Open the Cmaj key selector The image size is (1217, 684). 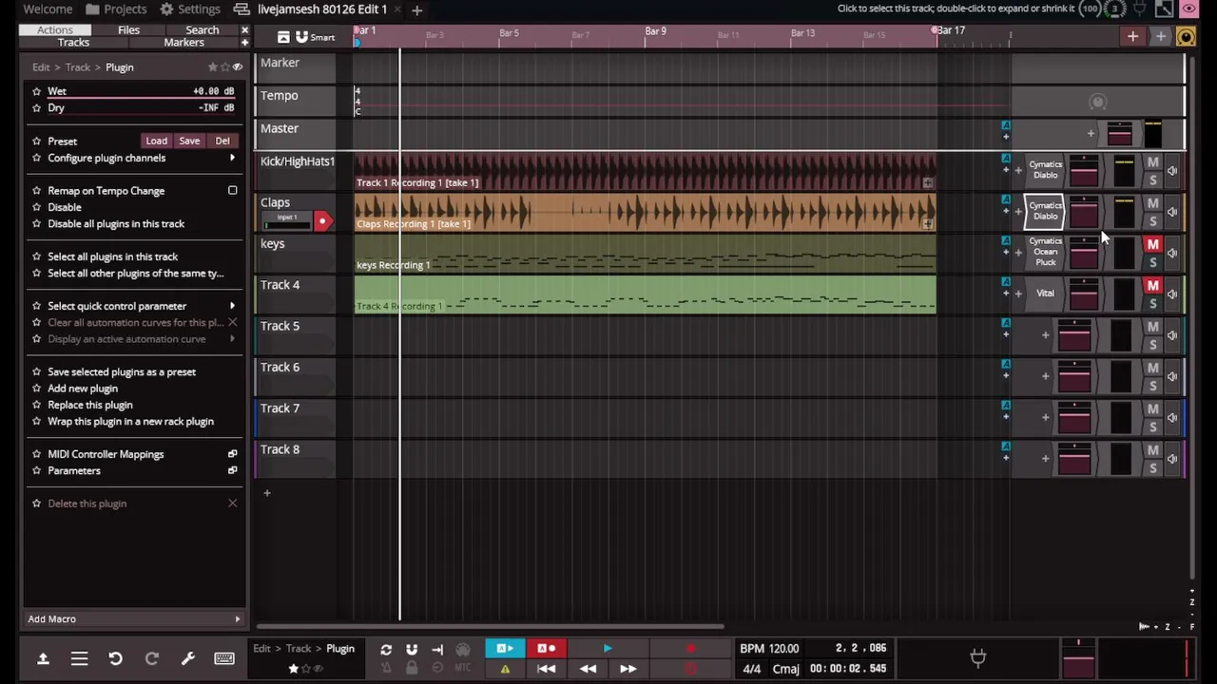786,669
